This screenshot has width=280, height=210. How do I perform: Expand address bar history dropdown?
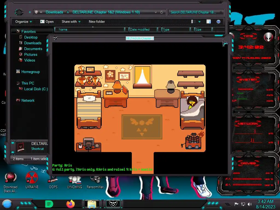point(156,12)
